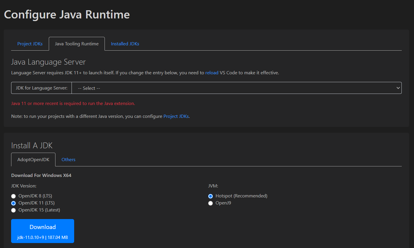Select OpenJ9 JVM option

(x=211, y=203)
